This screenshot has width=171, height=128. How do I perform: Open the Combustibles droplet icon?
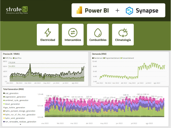click(x=98, y=33)
